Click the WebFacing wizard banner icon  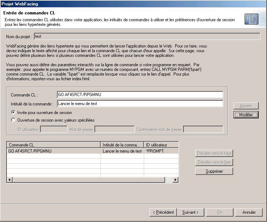pos(252,19)
